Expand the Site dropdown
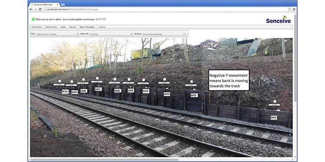 (57, 34)
